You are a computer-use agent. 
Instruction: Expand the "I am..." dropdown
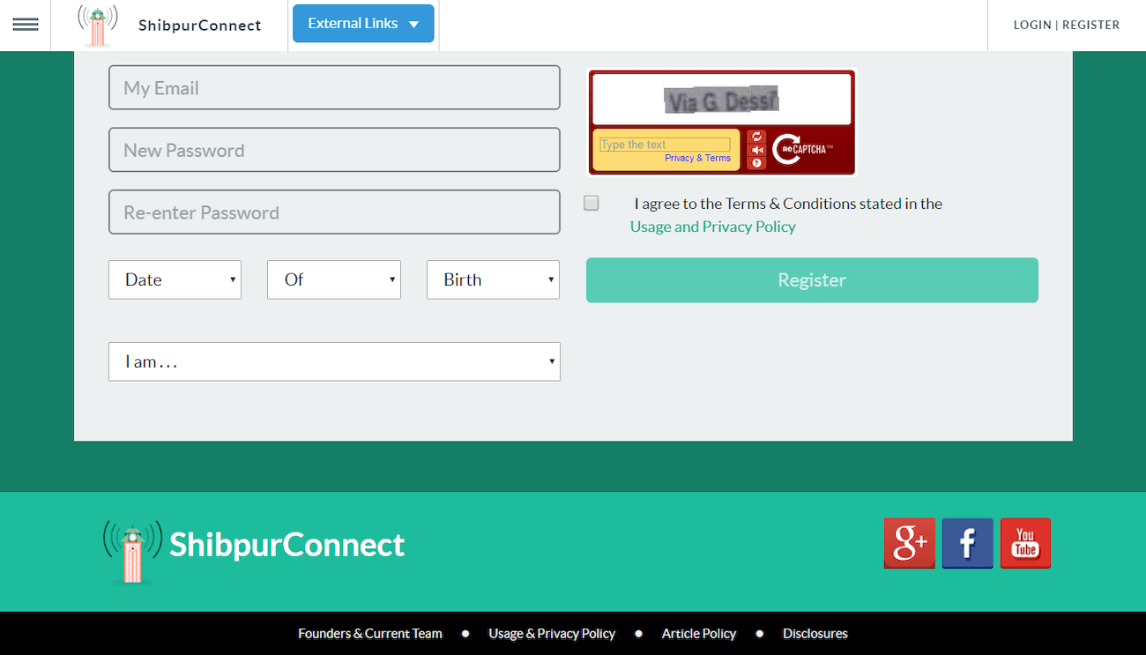click(334, 361)
